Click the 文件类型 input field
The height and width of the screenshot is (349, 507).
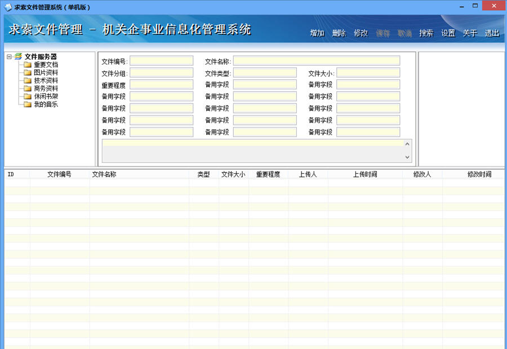tap(265, 72)
